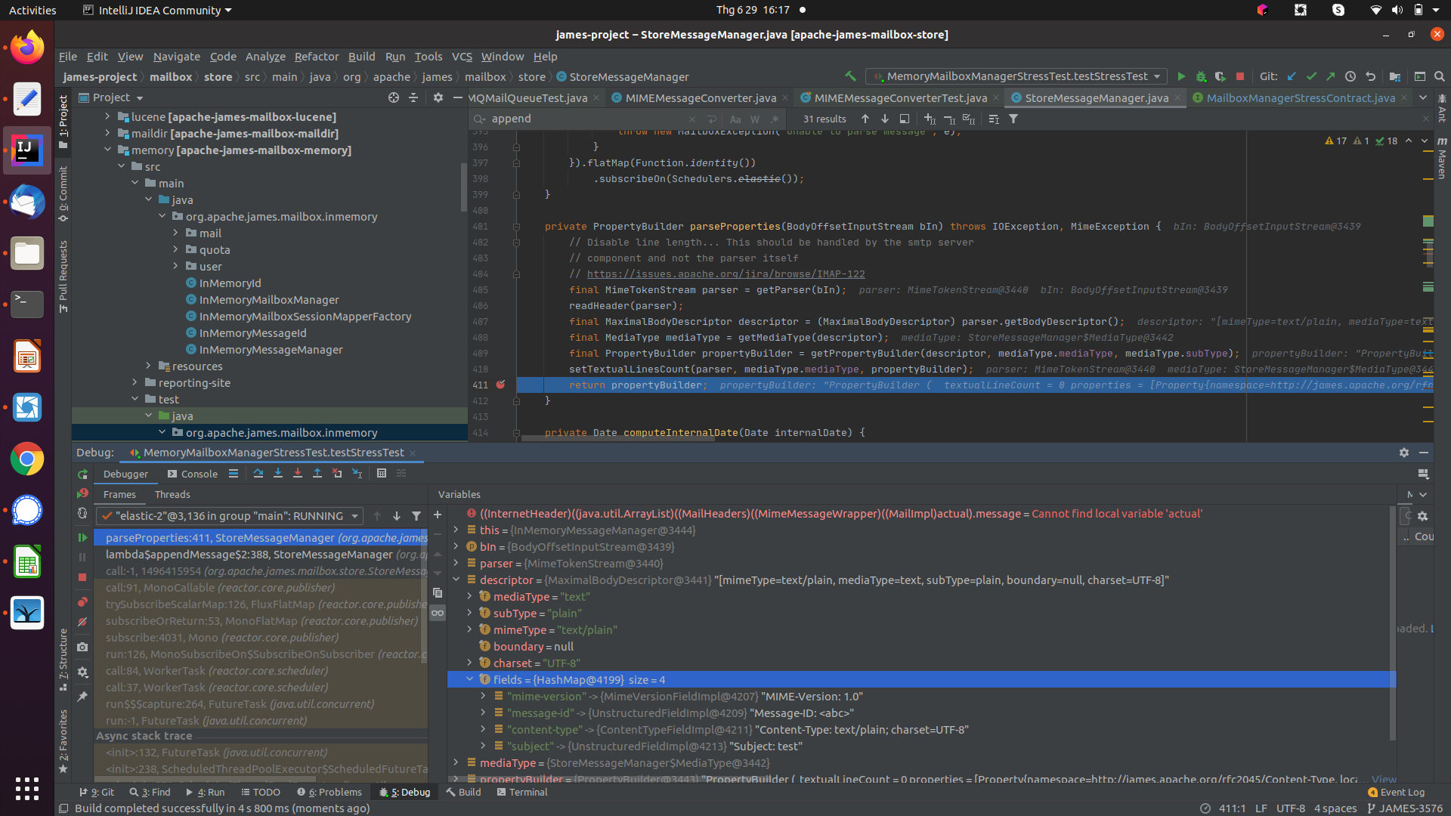
Task: Toggle Words option in search bar
Action: (x=755, y=119)
